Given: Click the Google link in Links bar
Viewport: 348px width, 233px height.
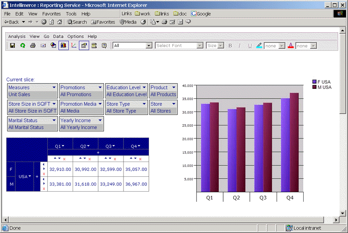Looking at the screenshot, I should tap(201, 14).
